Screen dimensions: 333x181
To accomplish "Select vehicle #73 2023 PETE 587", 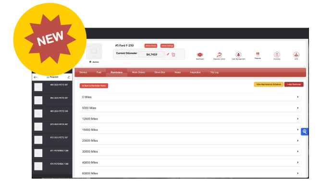I will click(x=52, y=126).
